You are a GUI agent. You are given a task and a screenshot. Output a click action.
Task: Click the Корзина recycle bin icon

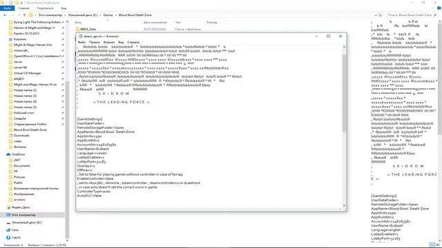coord(11,39)
